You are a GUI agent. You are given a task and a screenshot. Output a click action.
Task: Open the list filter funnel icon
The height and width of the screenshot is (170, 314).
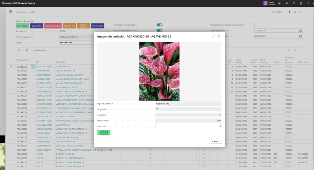[x=295, y=51]
